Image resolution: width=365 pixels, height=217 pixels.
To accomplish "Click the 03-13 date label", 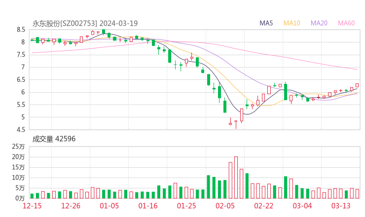I will [x=341, y=206].
